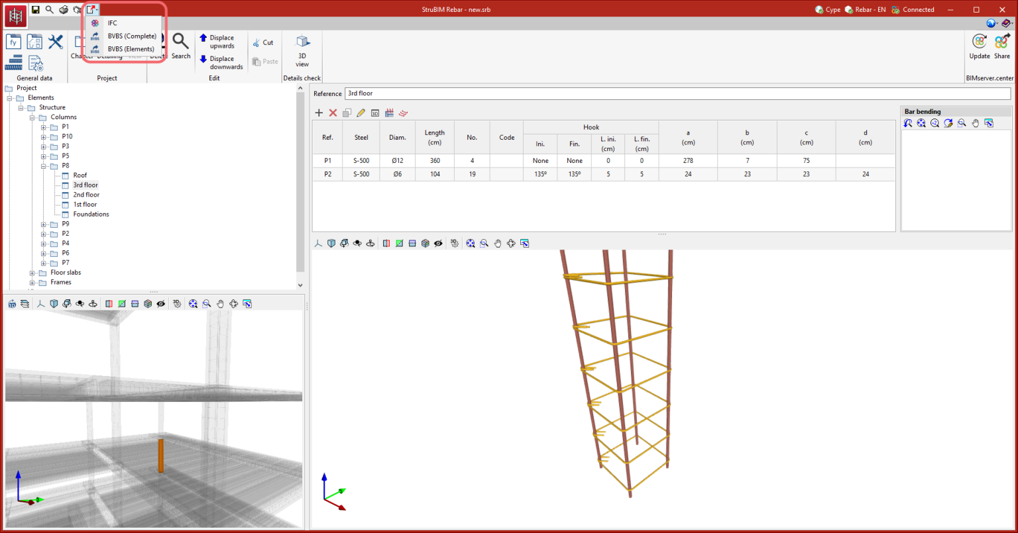
Task: Select the Ø12 diameter cell
Action: point(398,161)
